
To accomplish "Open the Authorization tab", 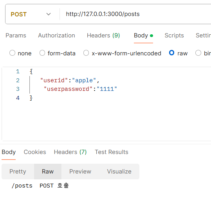I will coord(56,35).
